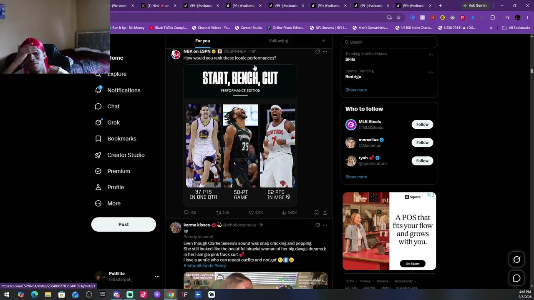Open File Explorer from the taskbar

(x=48, y=295)
